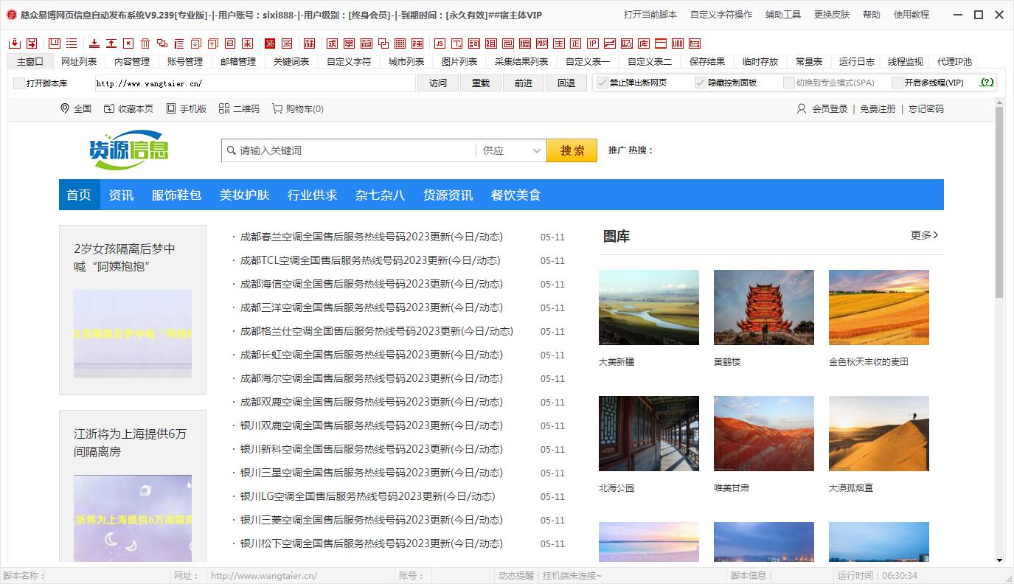Open the 帮助 menu
1014x584 pixels.
click(x=872, y=14)
